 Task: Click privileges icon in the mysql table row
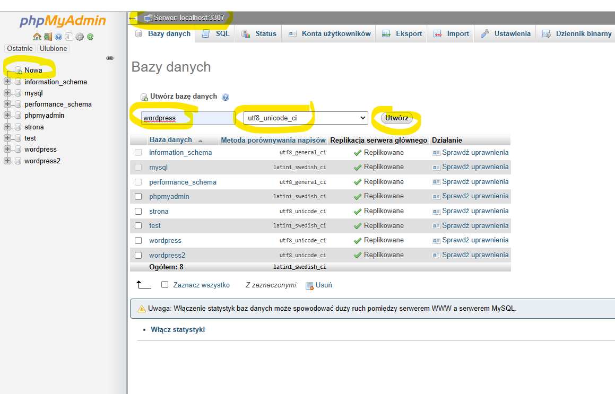pyautogui.click(x=436, y=168)
